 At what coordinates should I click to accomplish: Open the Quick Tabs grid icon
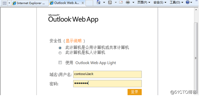coord(4,3)
